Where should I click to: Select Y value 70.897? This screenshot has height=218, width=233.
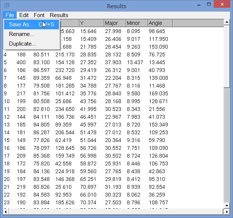88,187
